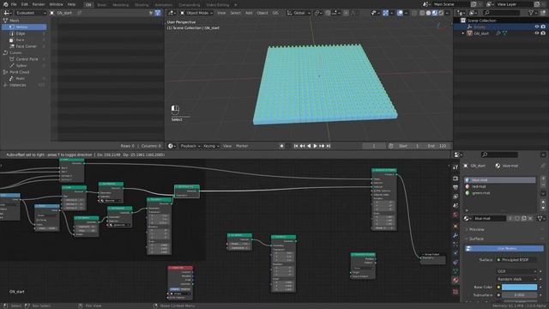Viewport: 549px width, 309px height.
Task: Open the Edit menu
Action: click(x=25, y=4)
